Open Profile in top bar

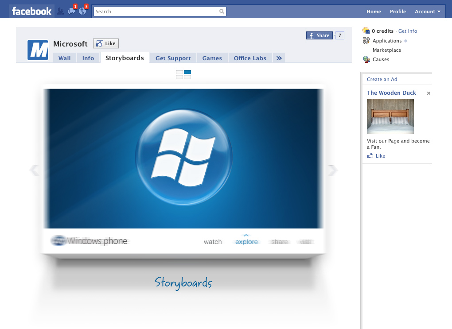[x=398, y=12]
